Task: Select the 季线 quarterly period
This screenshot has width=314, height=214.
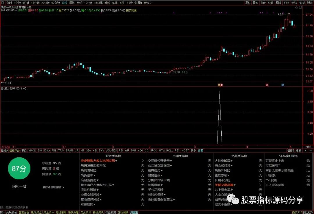Action: point(107,3)
